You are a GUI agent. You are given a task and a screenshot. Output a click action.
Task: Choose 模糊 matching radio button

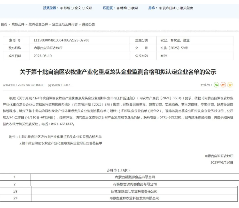click(129, 8)
